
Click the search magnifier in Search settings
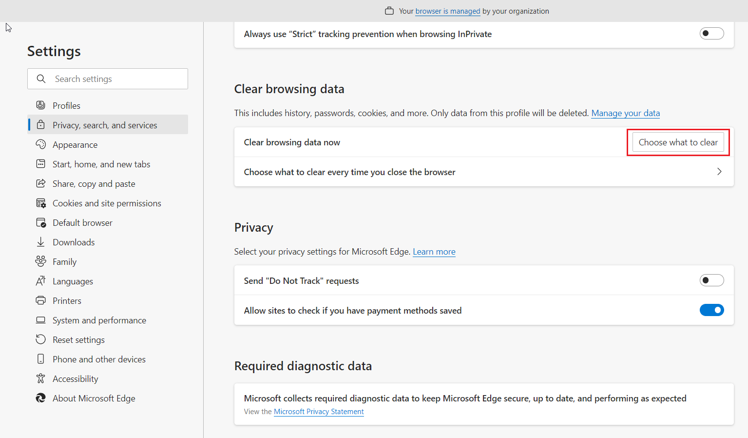(x=41, y=79)
